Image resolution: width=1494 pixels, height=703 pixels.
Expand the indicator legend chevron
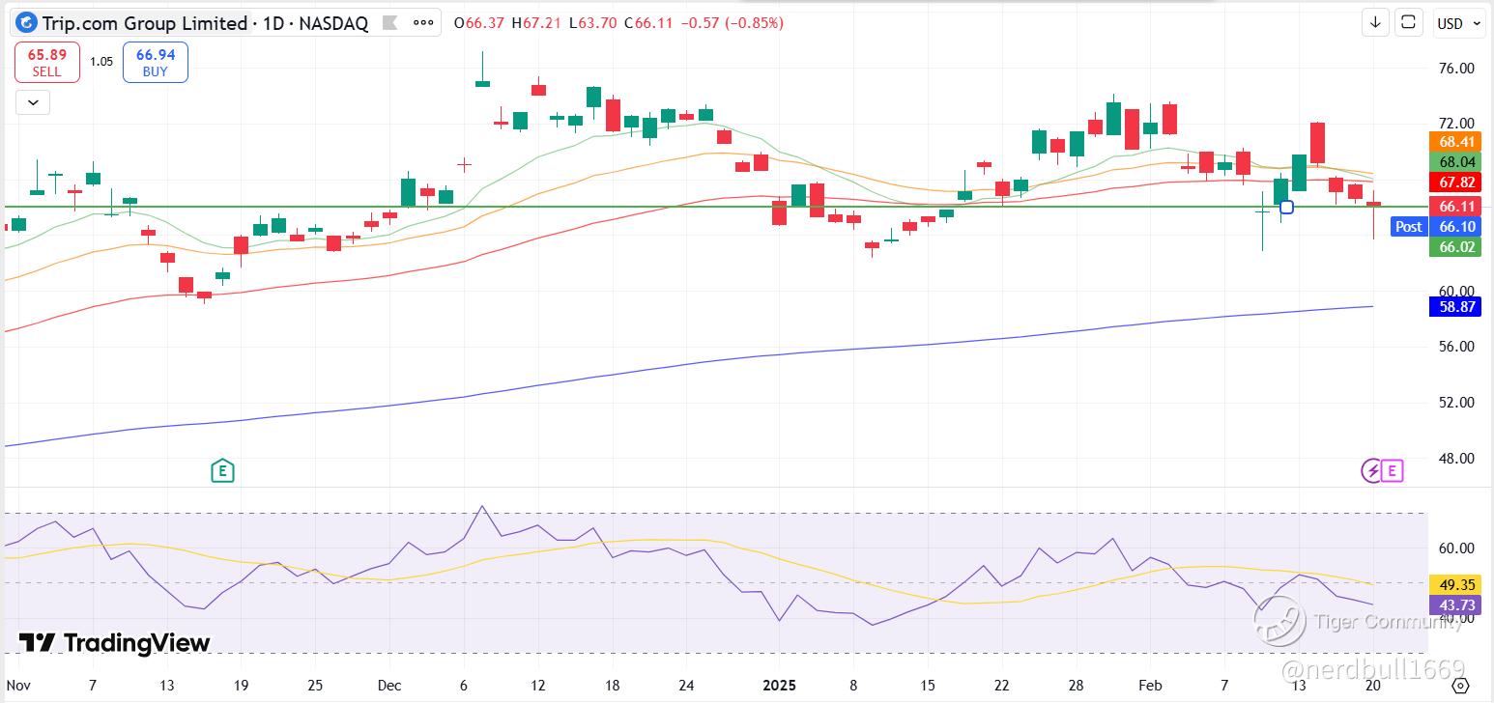point(33,101)
